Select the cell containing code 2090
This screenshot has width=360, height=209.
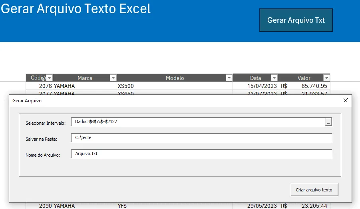coord(40,206)
